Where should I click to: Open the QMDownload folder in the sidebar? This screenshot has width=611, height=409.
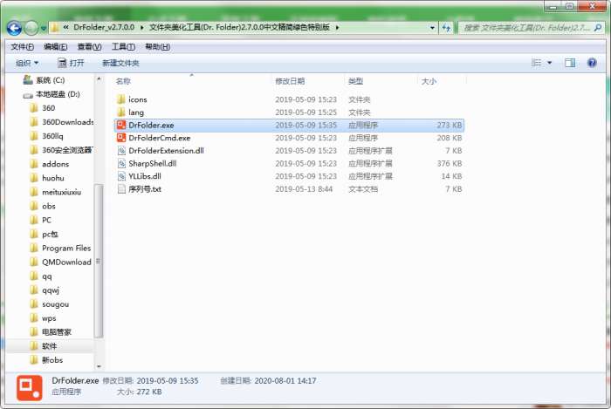[60, 262]
